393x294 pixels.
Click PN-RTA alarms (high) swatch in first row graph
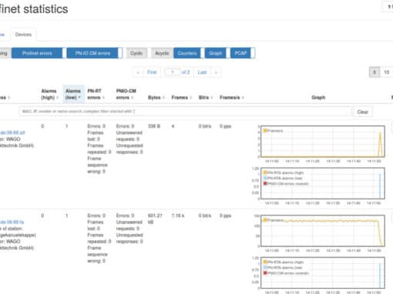[265, 172]
